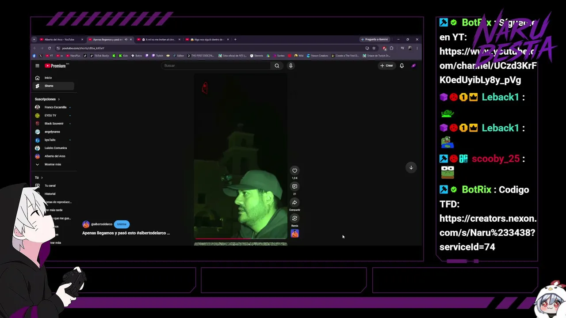Click the alberto del arco channel avatar
566x318 pixels.
tap(86, 224)
